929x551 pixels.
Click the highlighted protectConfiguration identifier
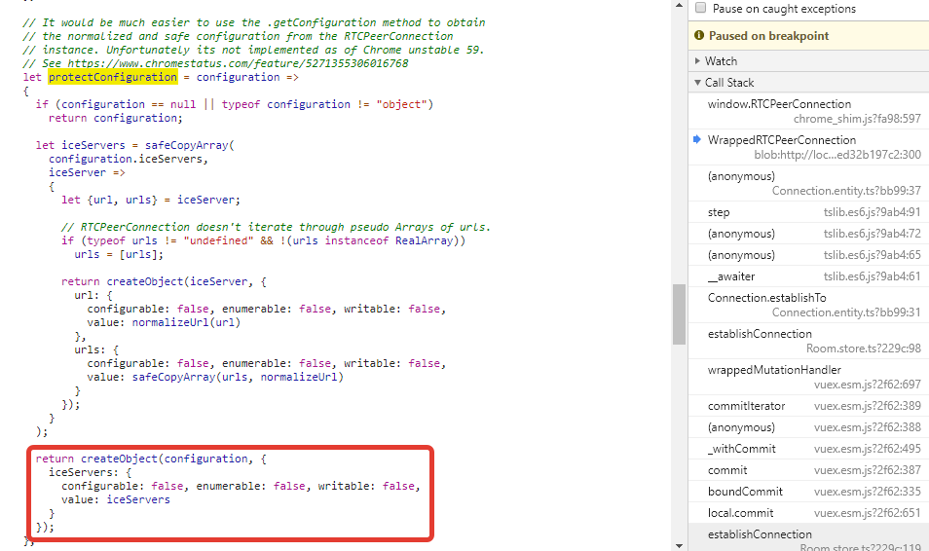[113, 77]
